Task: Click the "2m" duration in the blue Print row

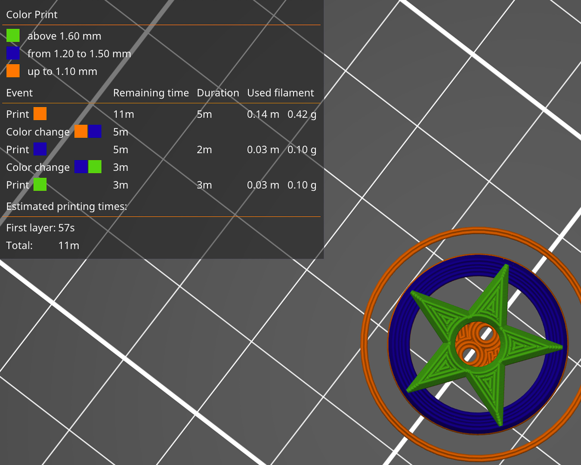Action: [204, 149]
